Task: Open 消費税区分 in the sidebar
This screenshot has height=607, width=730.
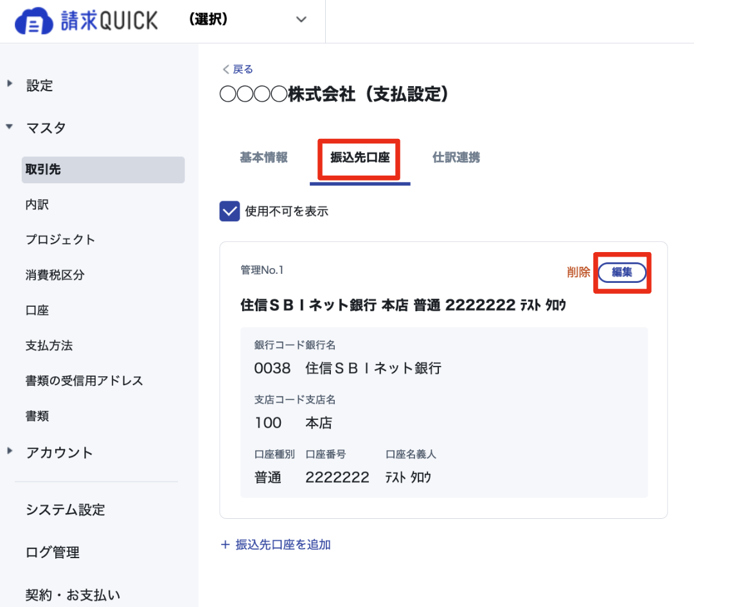Action: (x=55, y=275)
